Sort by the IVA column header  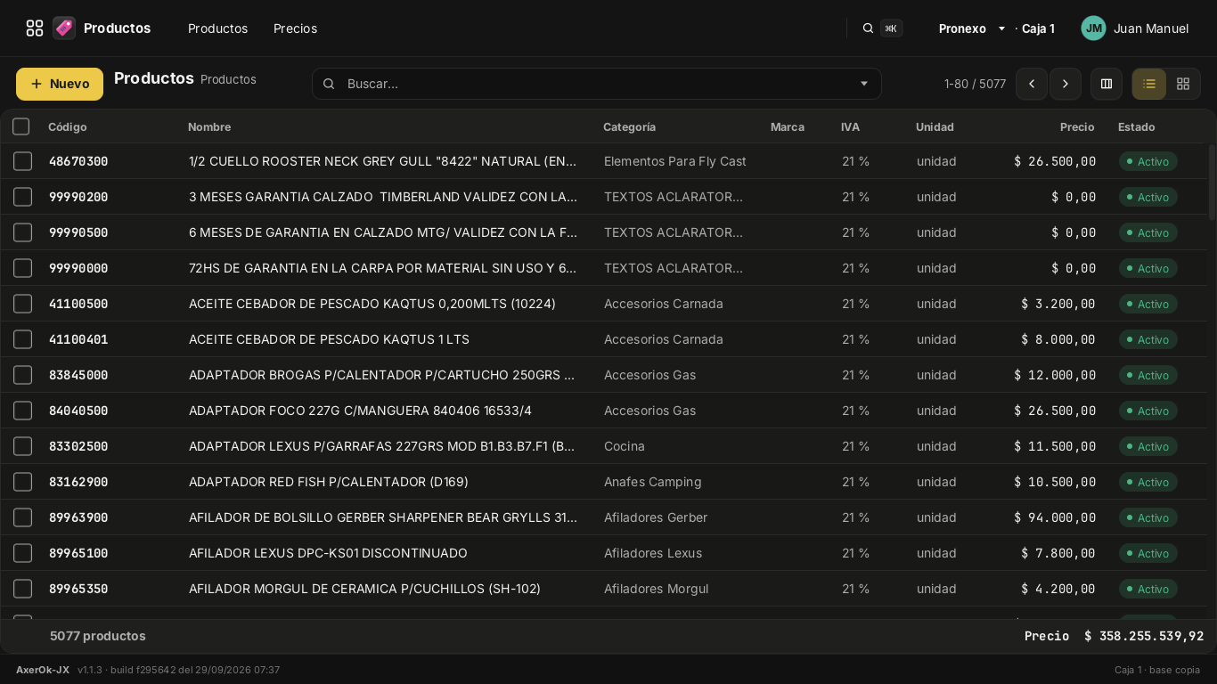tap(851, 127)
